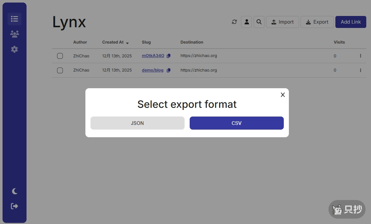
Task: Close the export format dialog
Action: (x=283, y=95)
